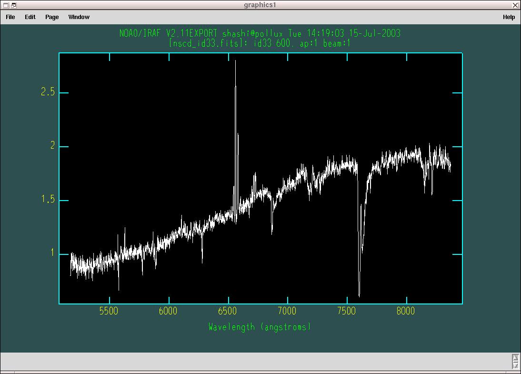Click the down arrow of the bottom-right scroller
The image size is (521, 374).
[515, 365]
